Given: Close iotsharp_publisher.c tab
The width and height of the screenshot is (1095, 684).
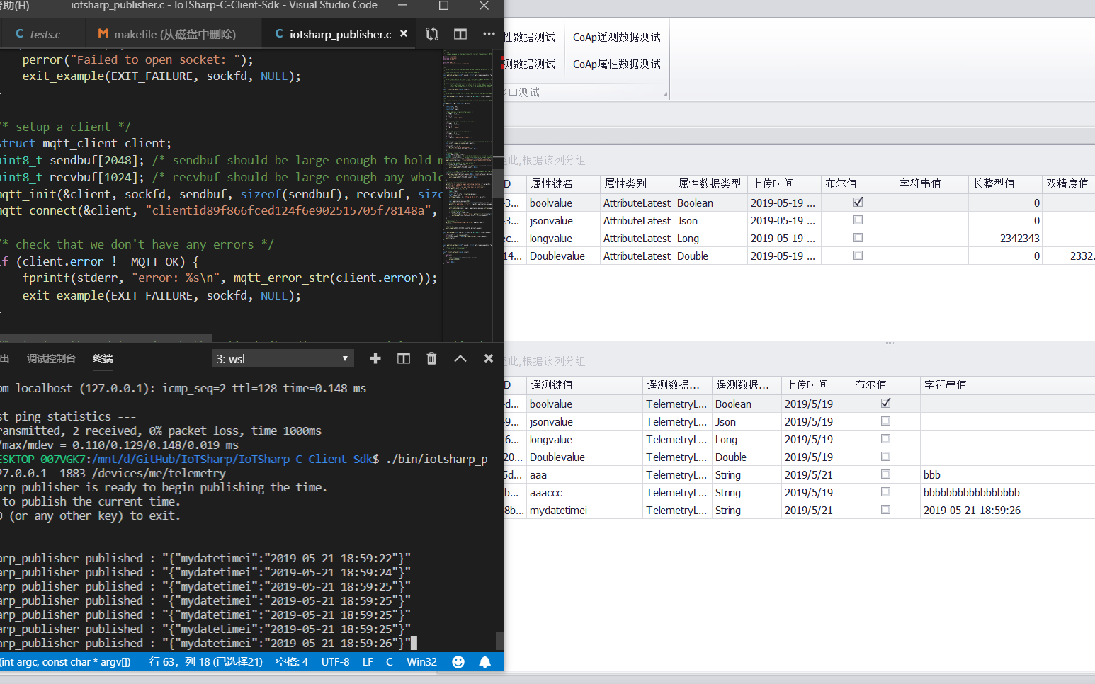Looking at the screenshot, I should 404,34.
